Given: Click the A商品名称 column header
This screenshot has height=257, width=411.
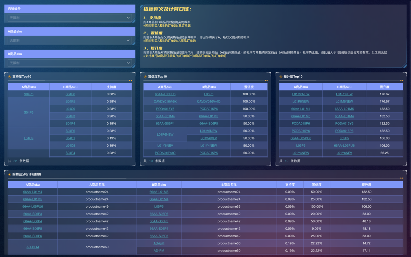Looking at the screenshot, I should coord(97,185).
